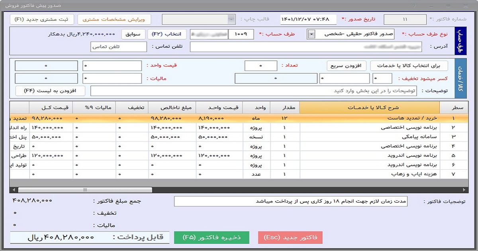Image resolution: width=478 pixels, height=251 pixels.
Task: Select the 'سامانه پیامکی' row
Action: point(239,137)
